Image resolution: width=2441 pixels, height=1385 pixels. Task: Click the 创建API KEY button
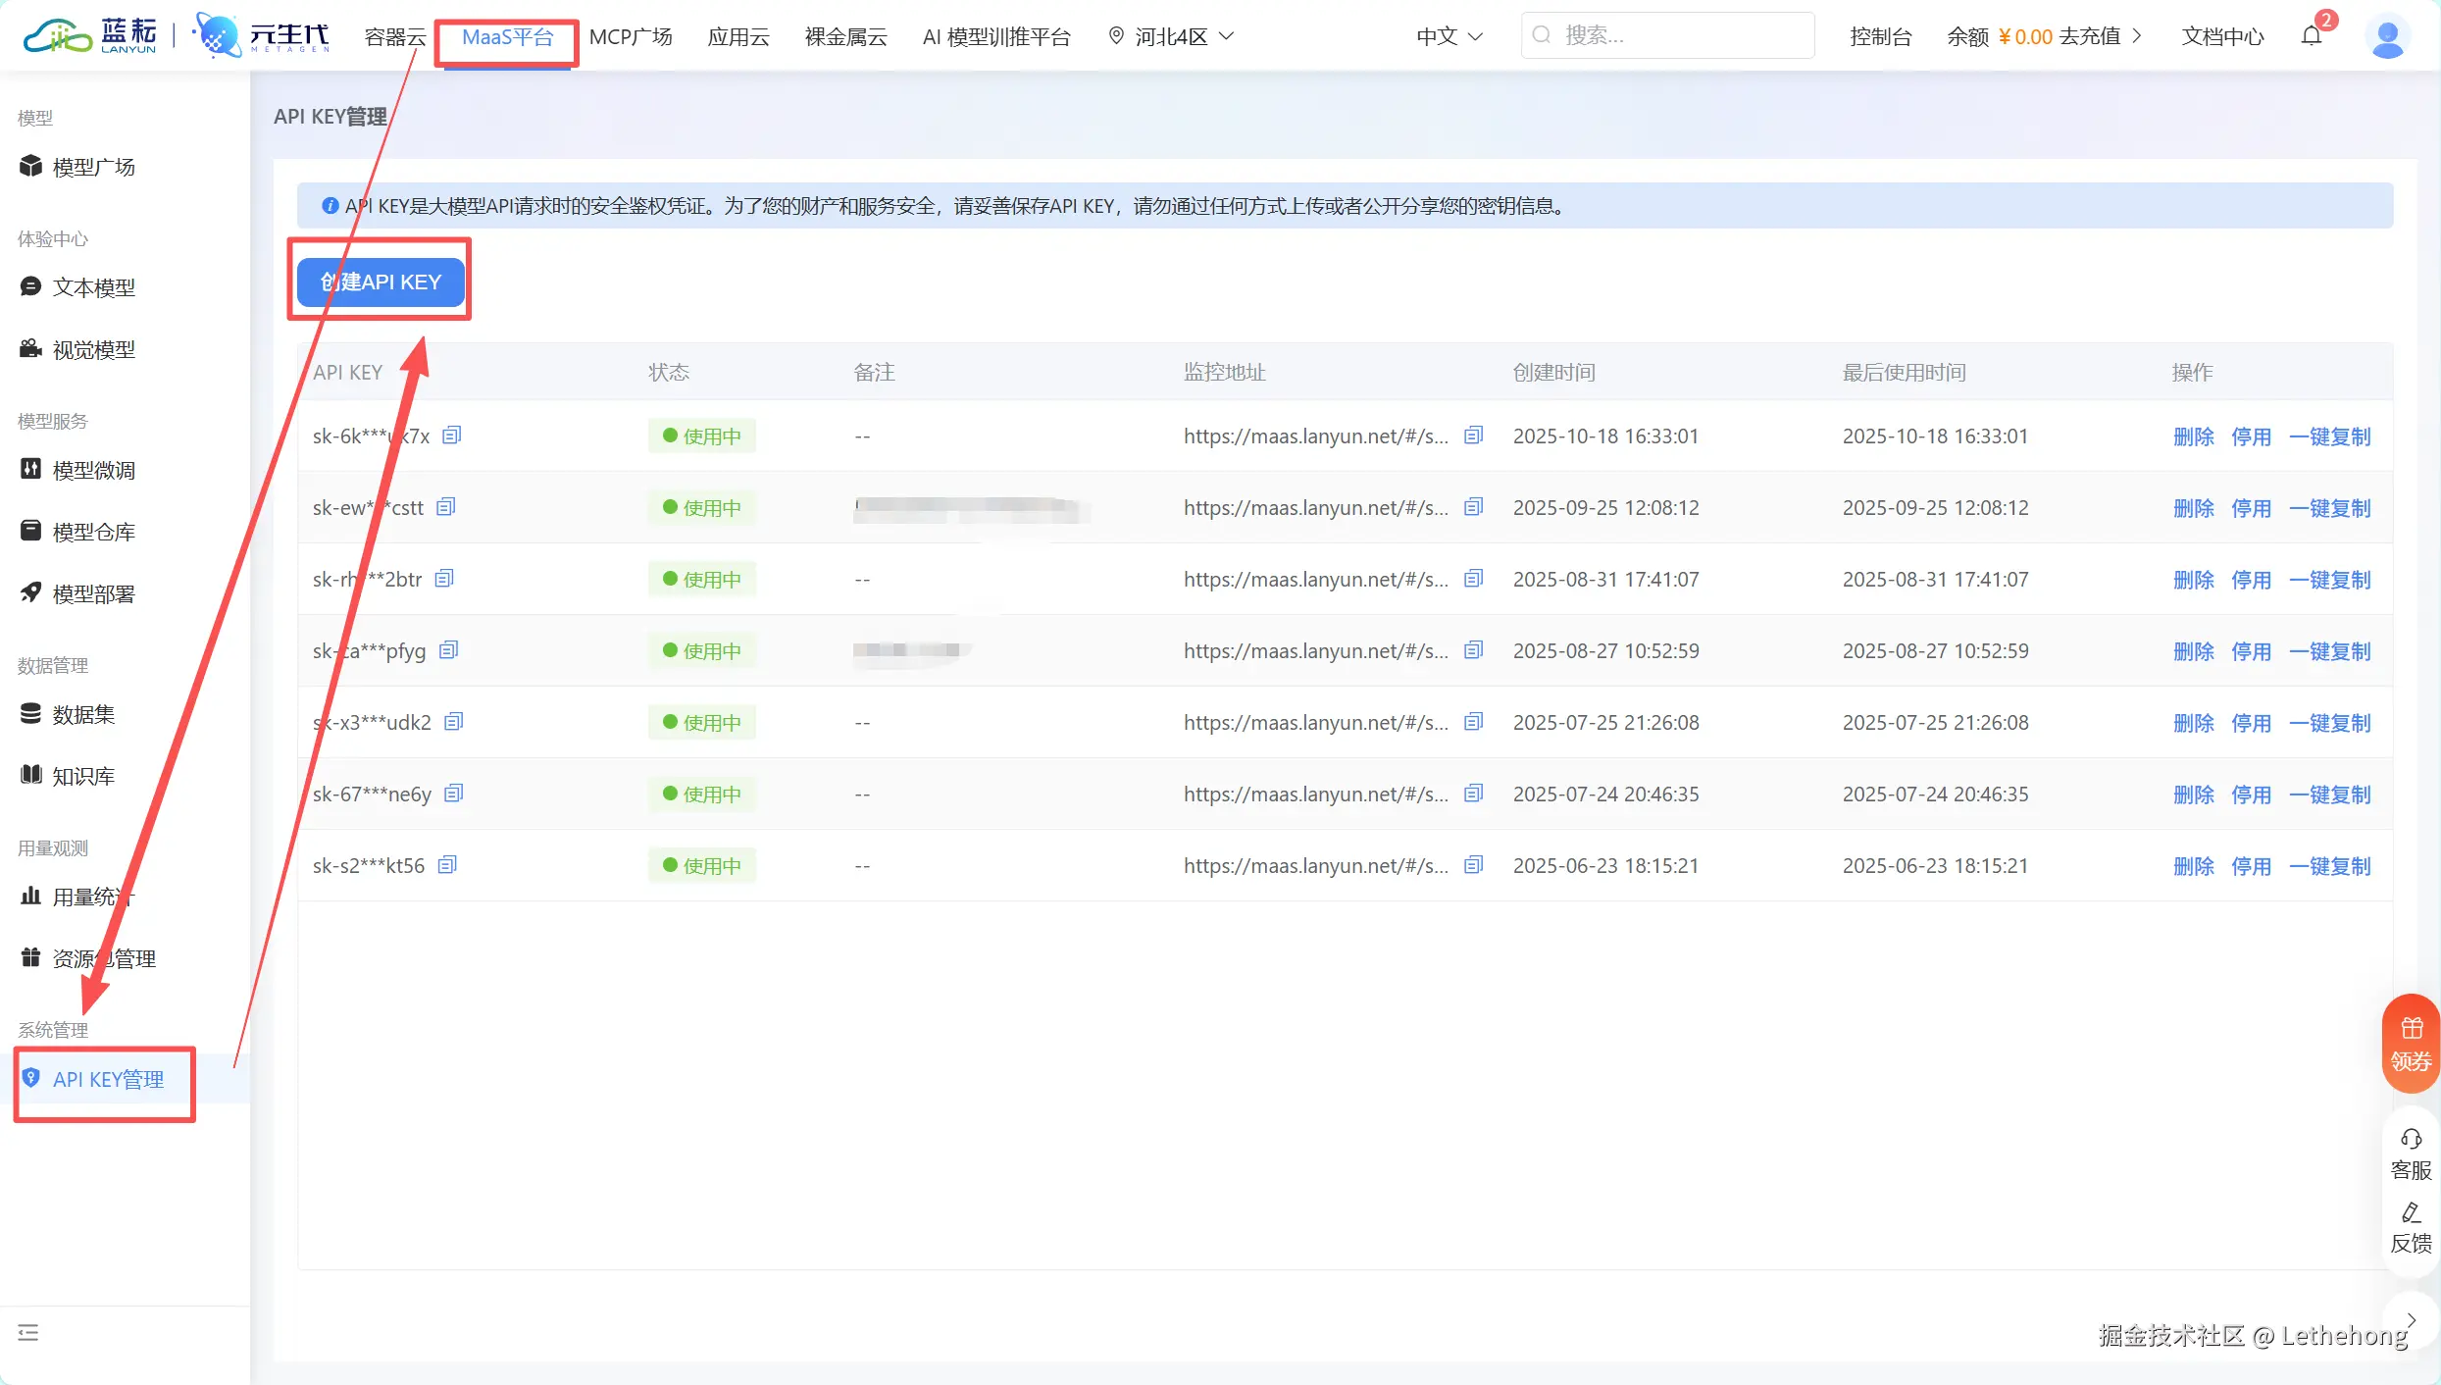(x=381, y=282)
